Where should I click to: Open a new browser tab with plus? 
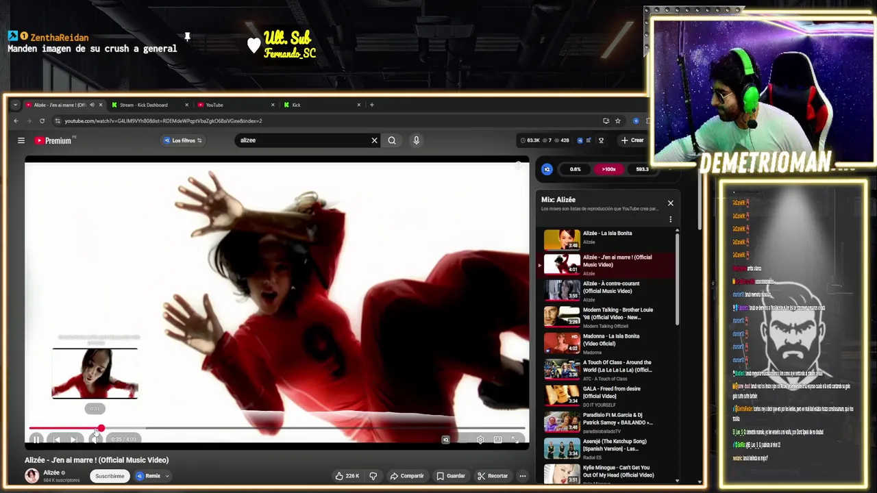click(372, 105)
